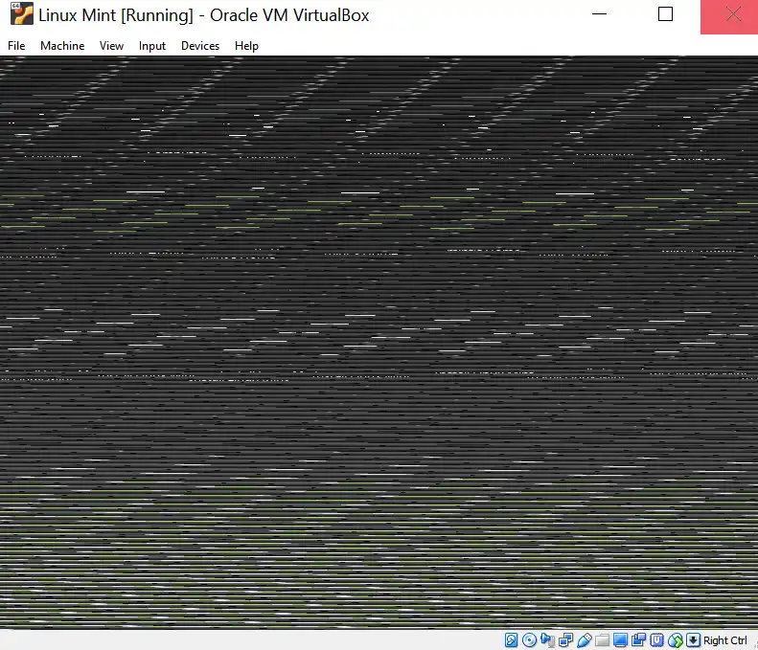The height and width of the screenshot is (650, 758).
Task: Click the audio status icon
Action: click(548, 640)
